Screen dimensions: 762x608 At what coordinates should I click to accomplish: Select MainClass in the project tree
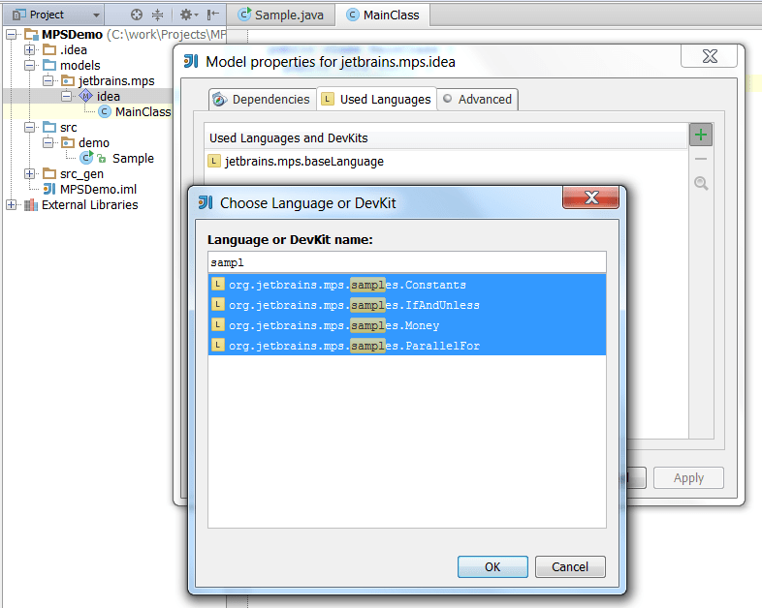coord(143,111)
